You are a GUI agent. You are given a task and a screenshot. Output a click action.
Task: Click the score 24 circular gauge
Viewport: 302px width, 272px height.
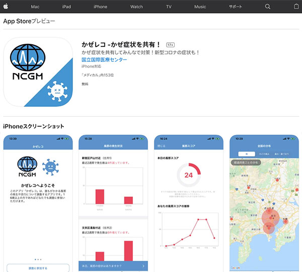189,175
